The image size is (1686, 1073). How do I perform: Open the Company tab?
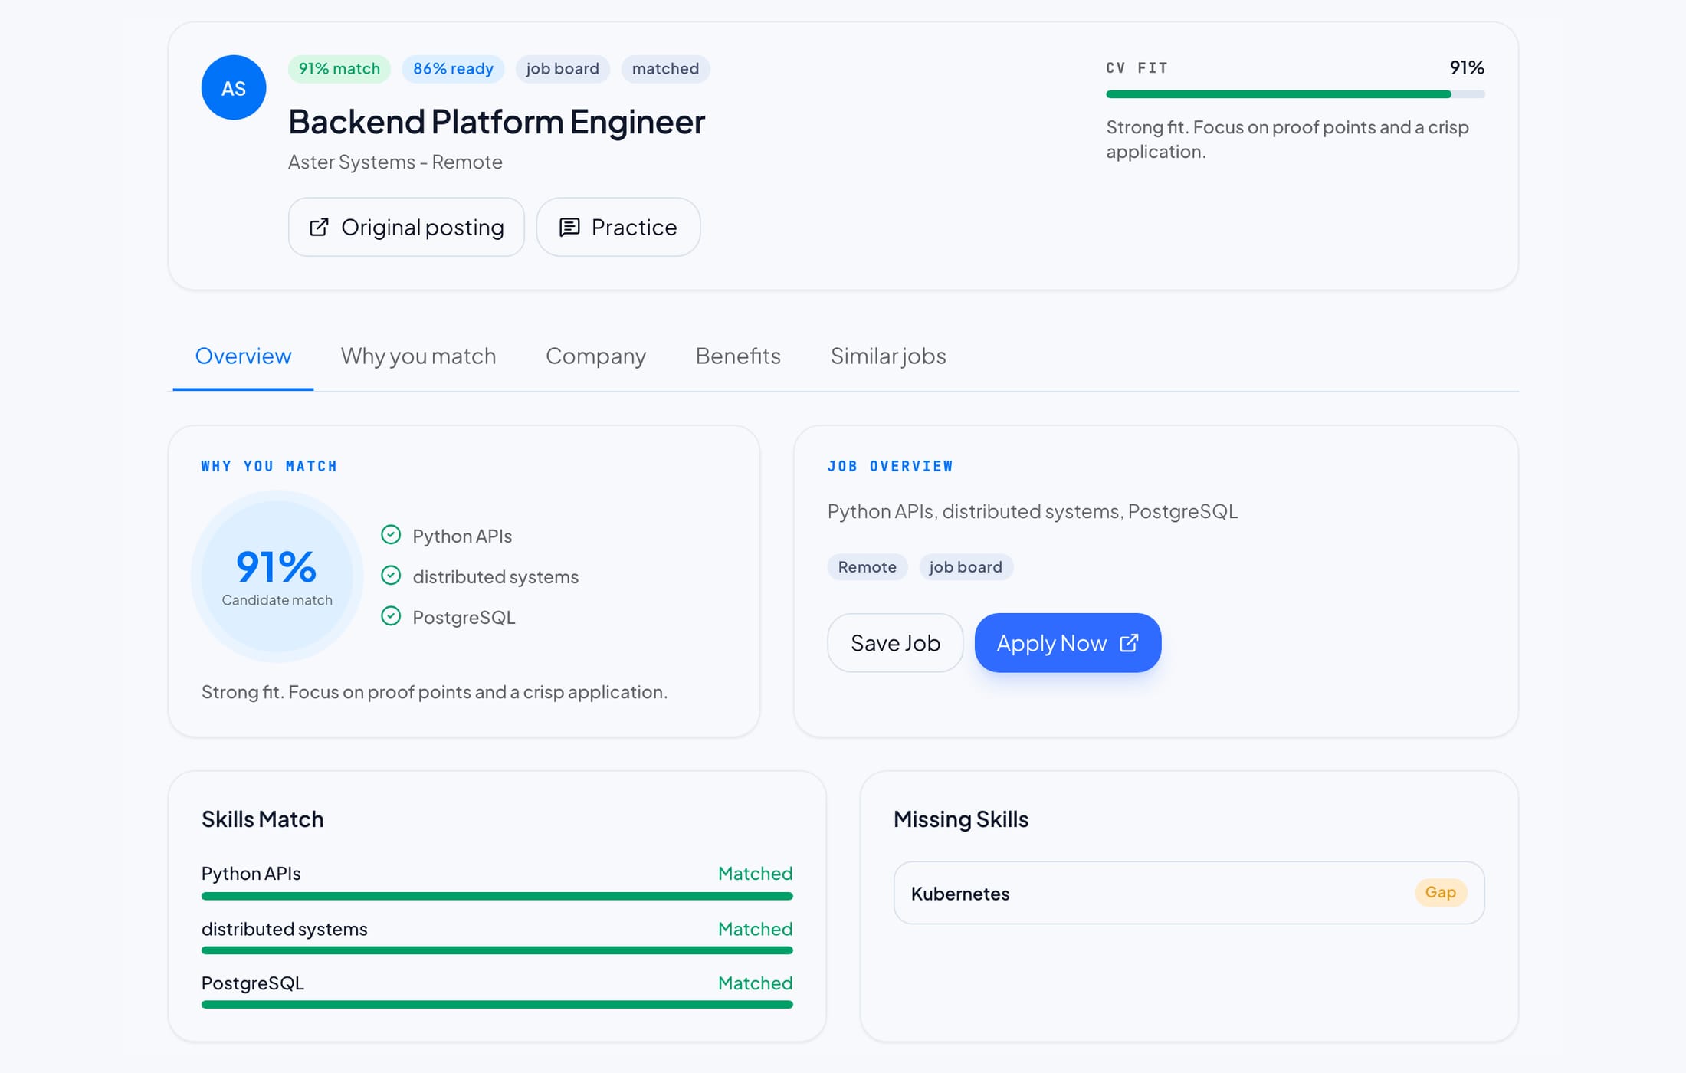pyautogui.click(x=595, y=356)
